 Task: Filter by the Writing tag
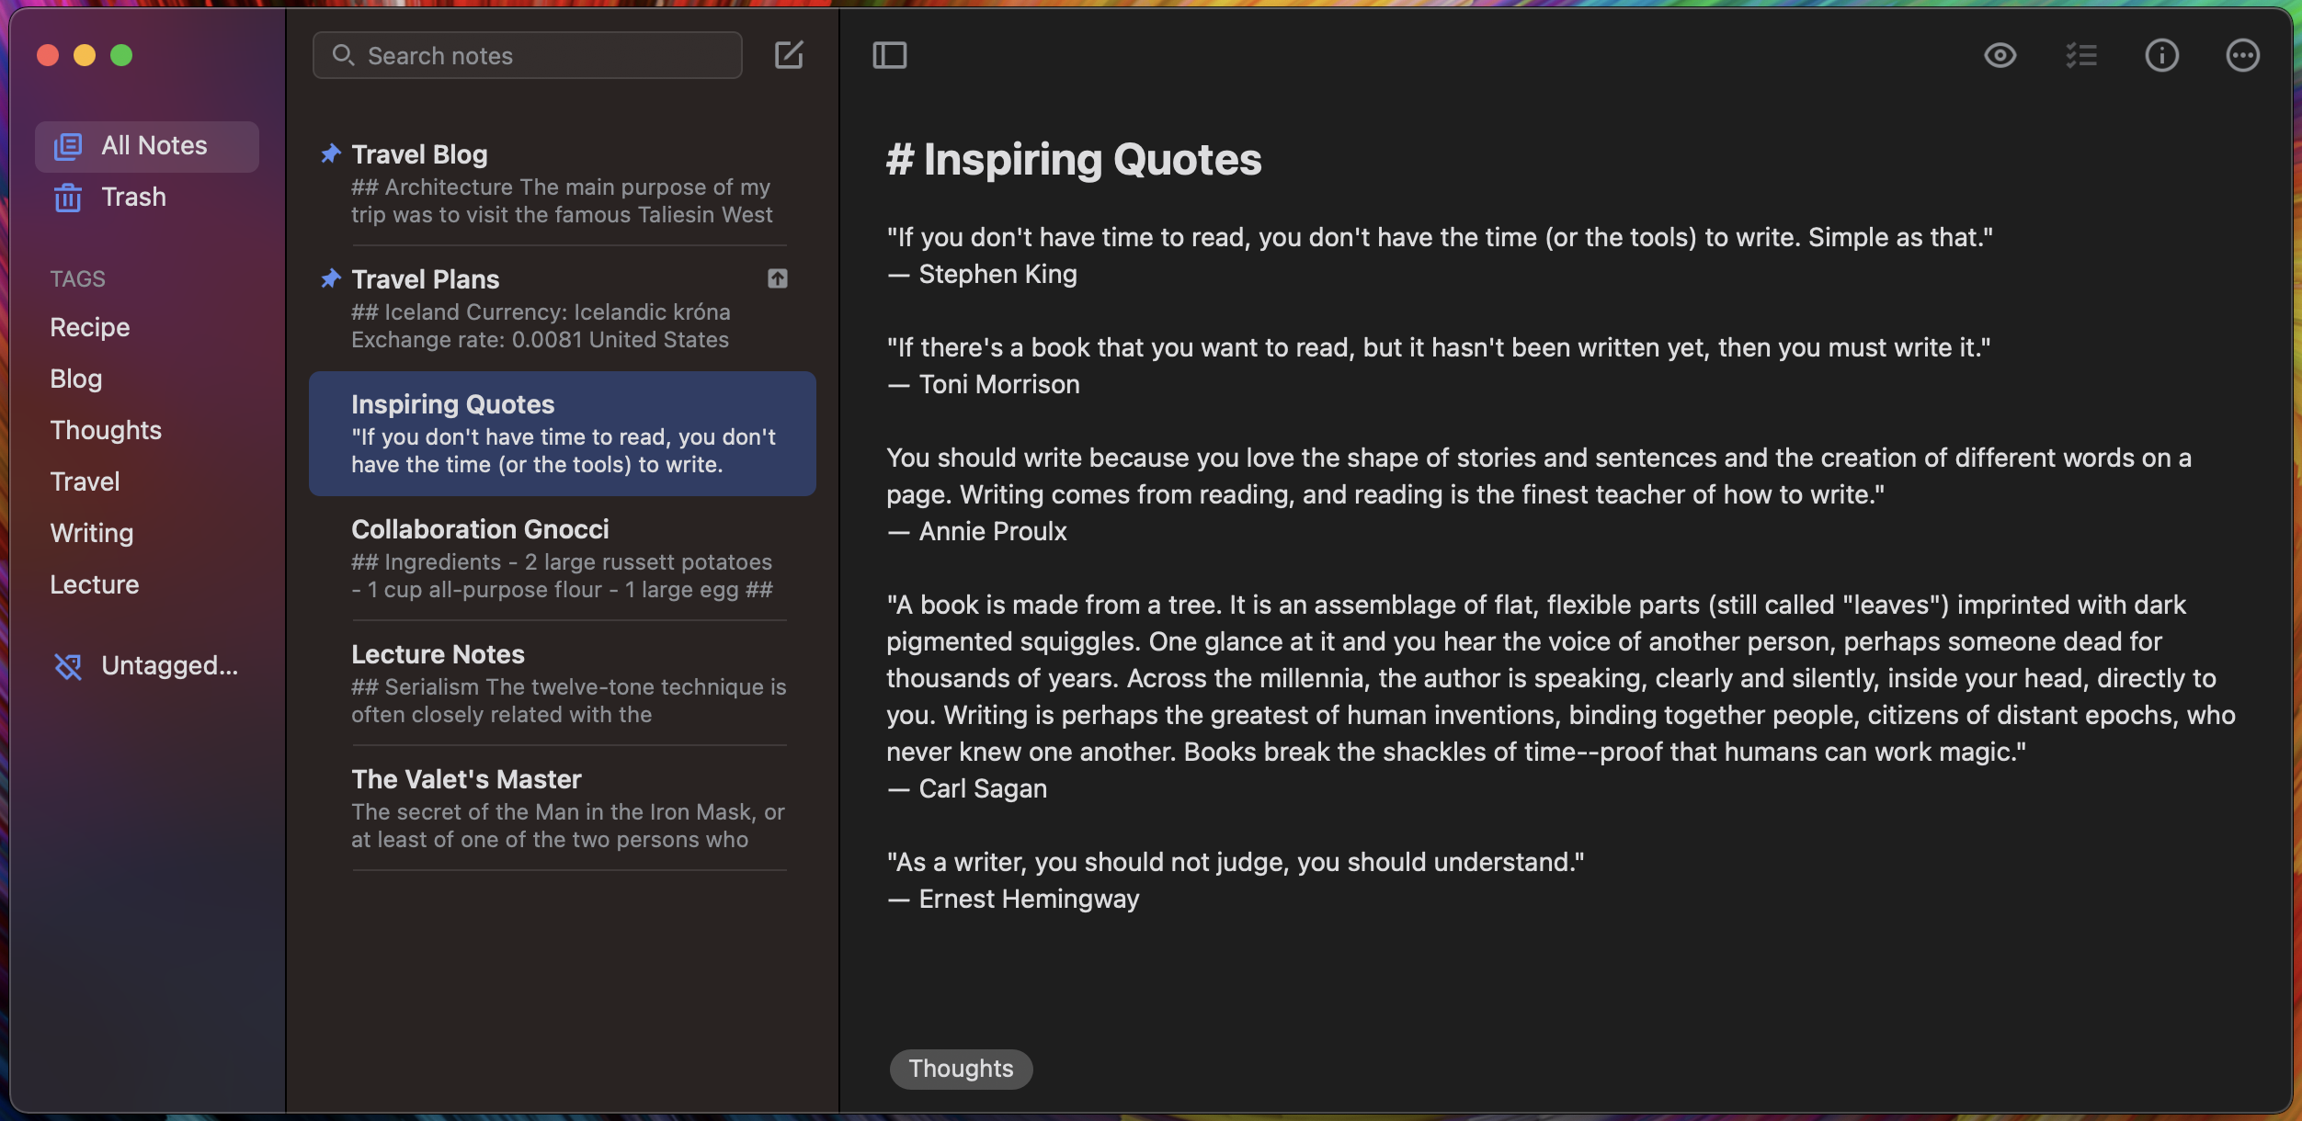pyautogui.click(x=92, y=533)
